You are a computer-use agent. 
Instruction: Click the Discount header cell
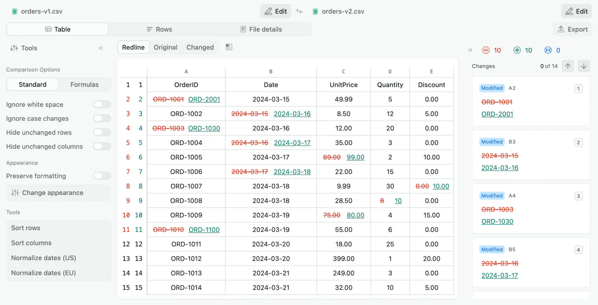(x=431, y=84)
